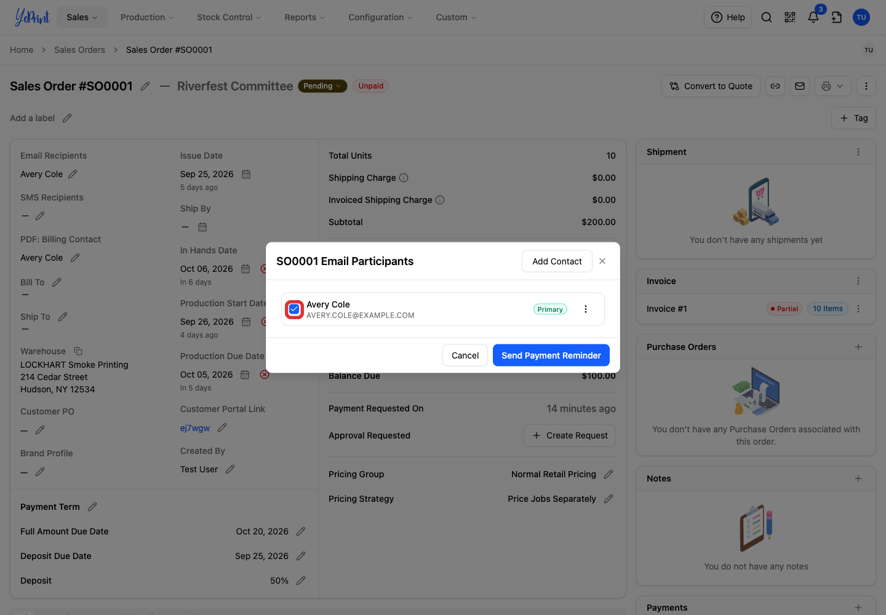Edit the order label
This screenshot has width=886, height=615.
(67, 118)
